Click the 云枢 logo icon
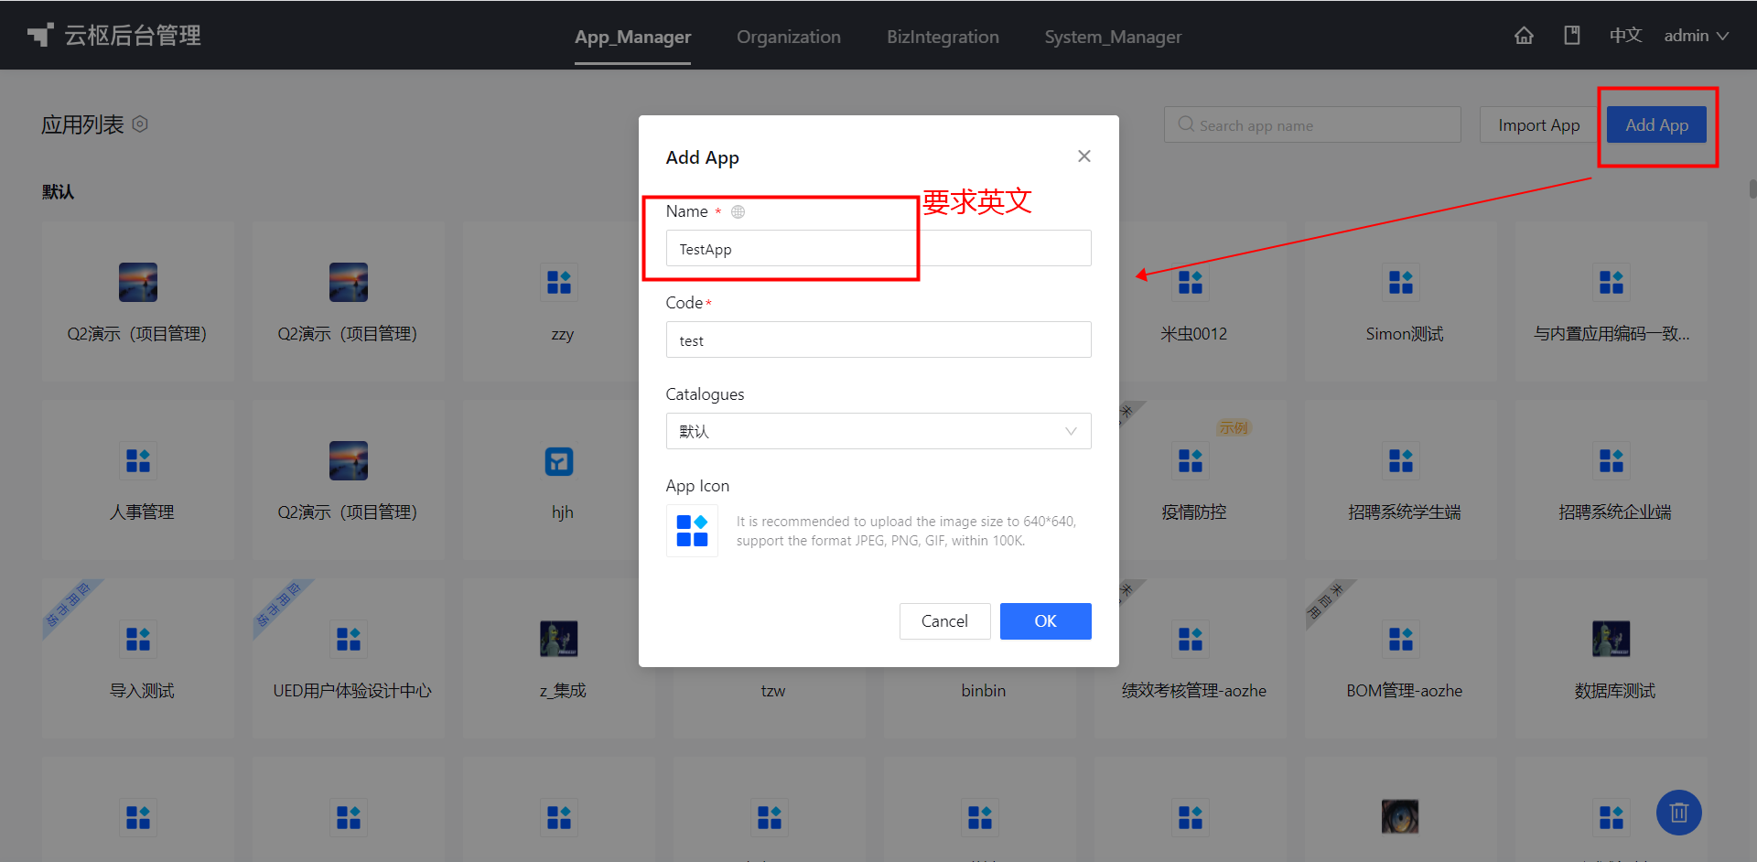The height and width of the screenshot is (862, 1757). [40, 35]
